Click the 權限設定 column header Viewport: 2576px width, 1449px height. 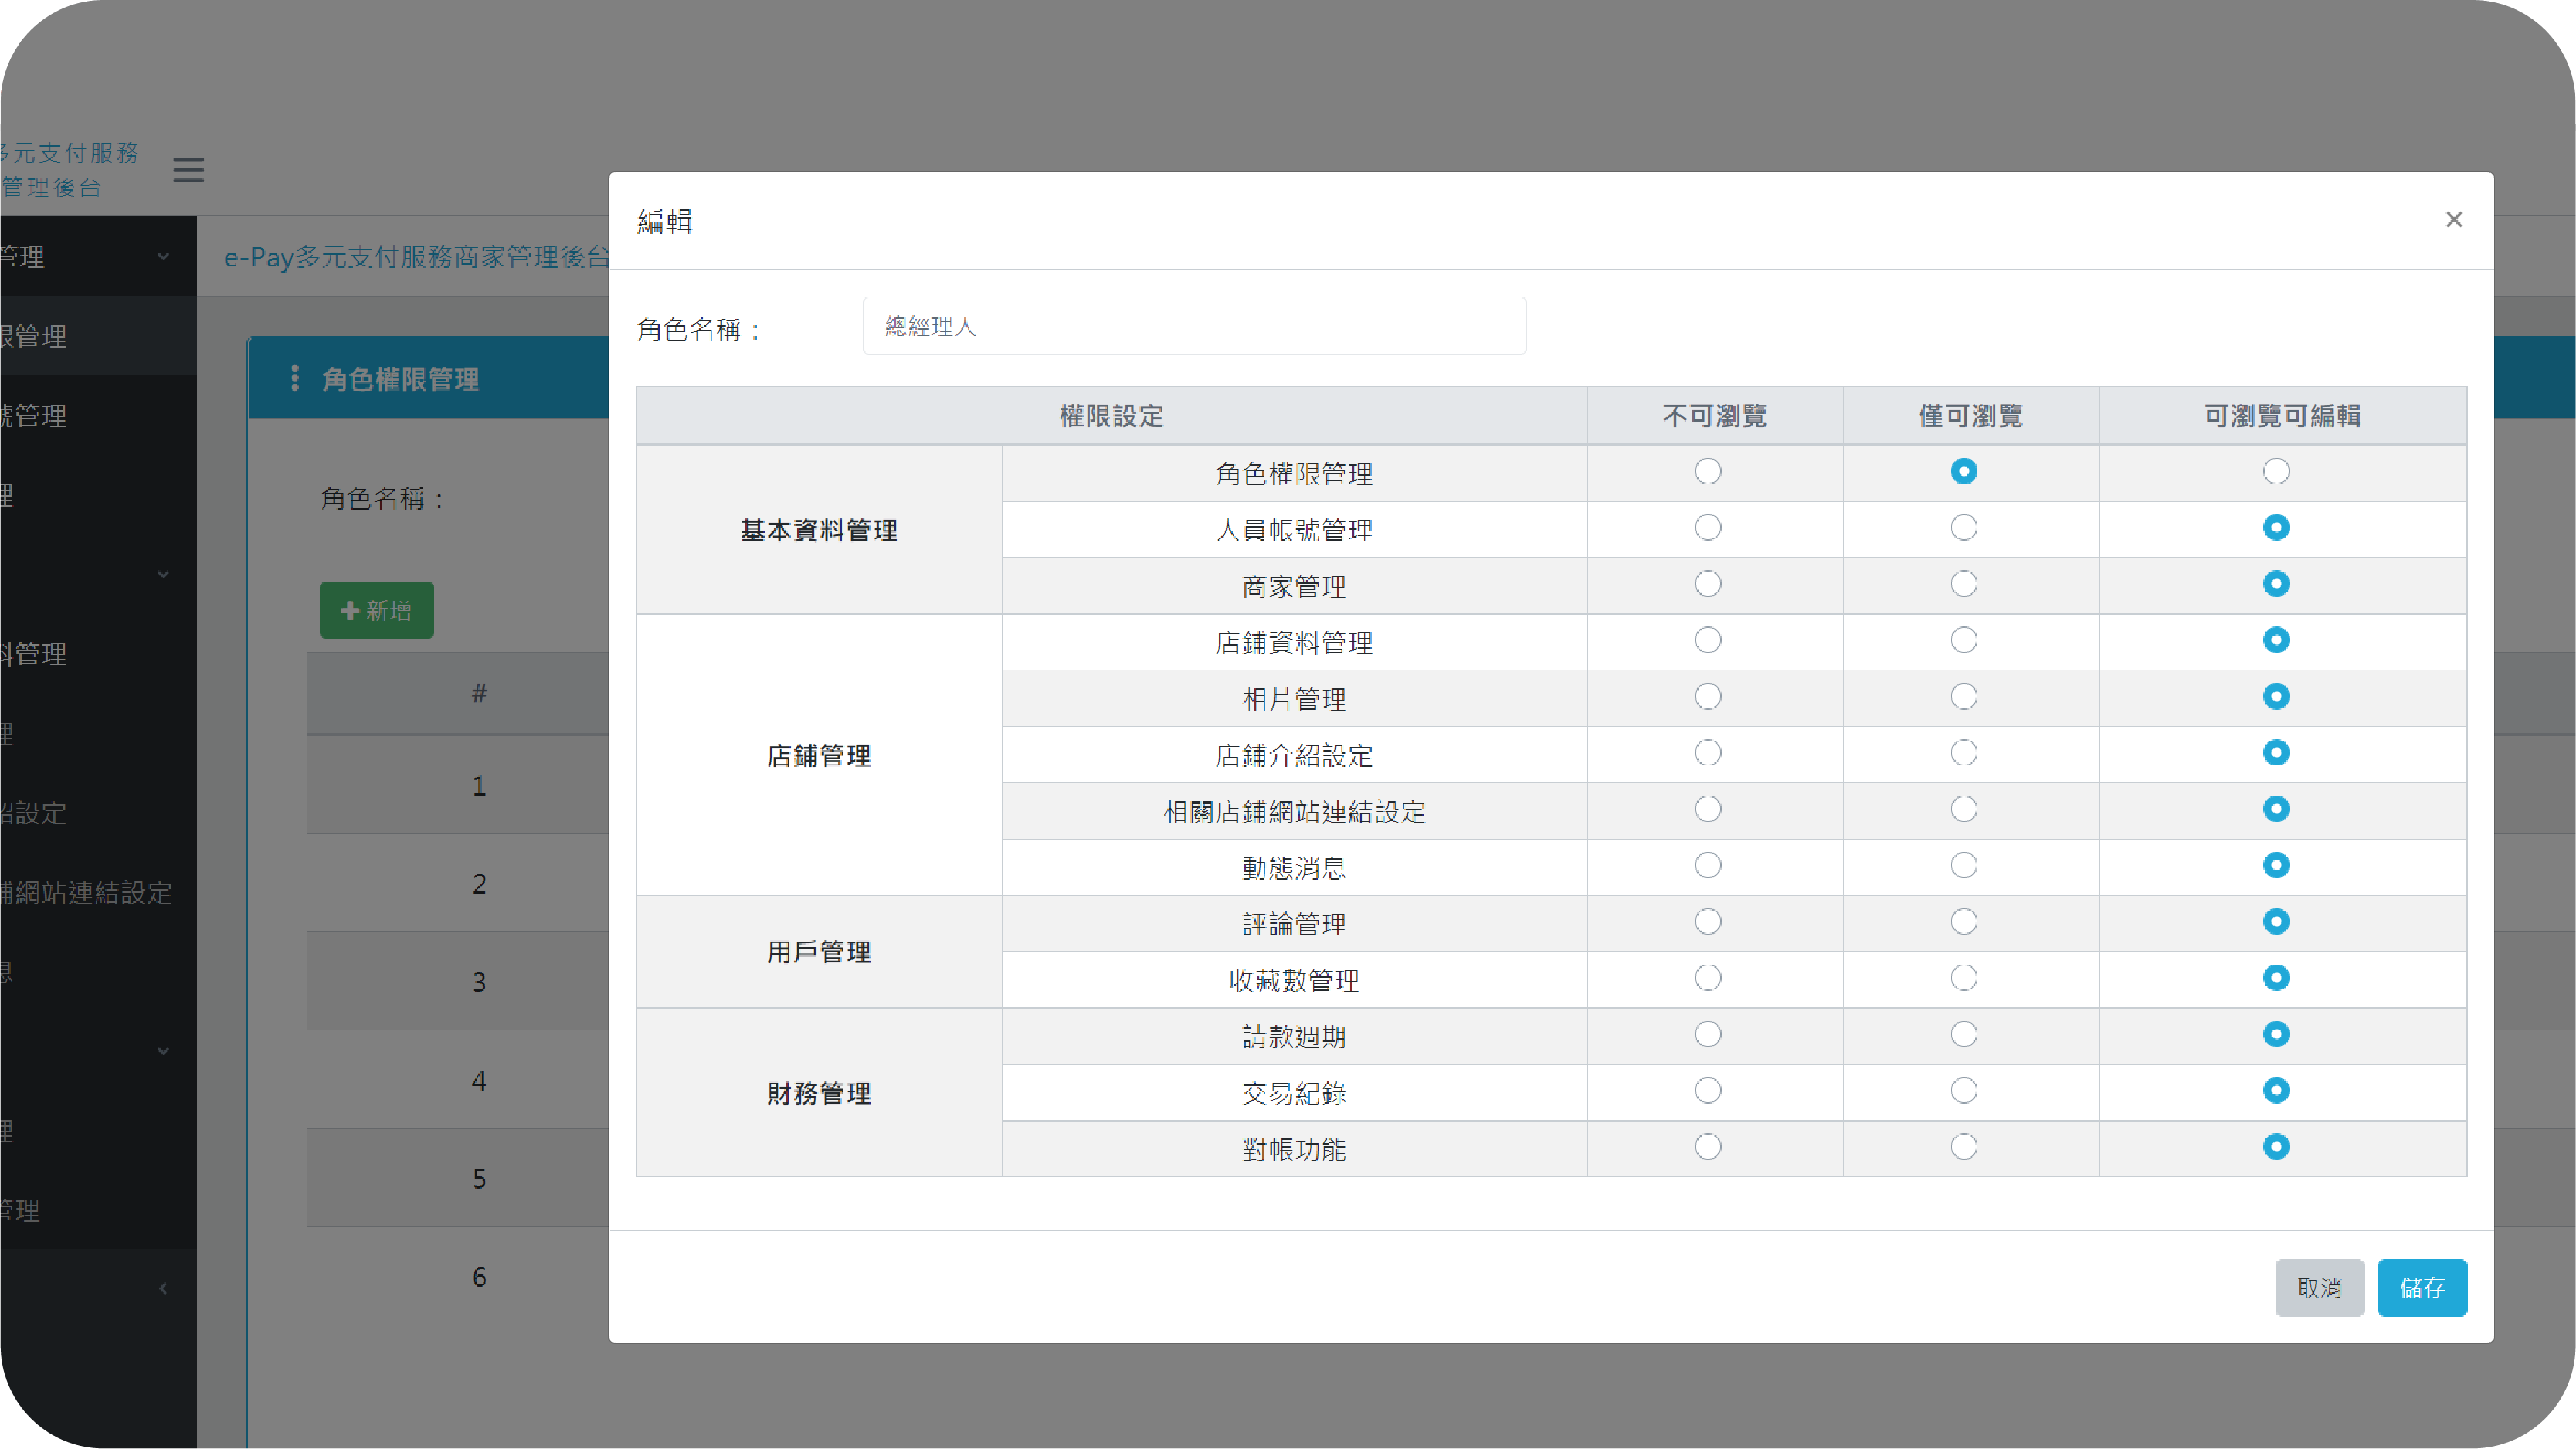(1111, 416)
